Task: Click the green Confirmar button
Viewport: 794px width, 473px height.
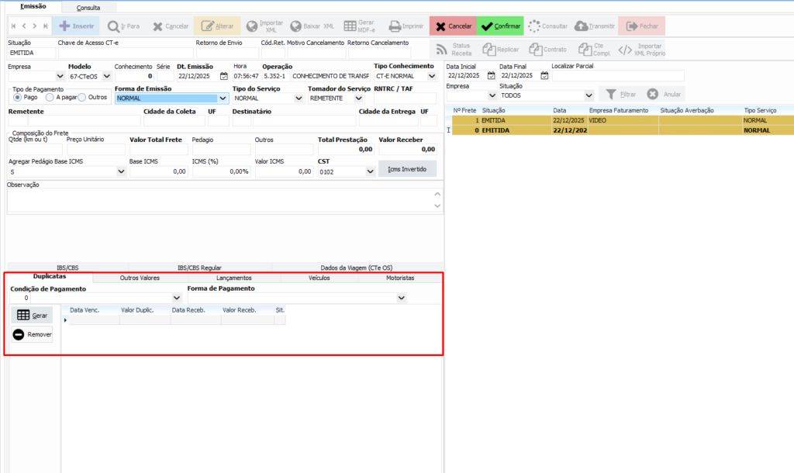Action: (500, 26)
